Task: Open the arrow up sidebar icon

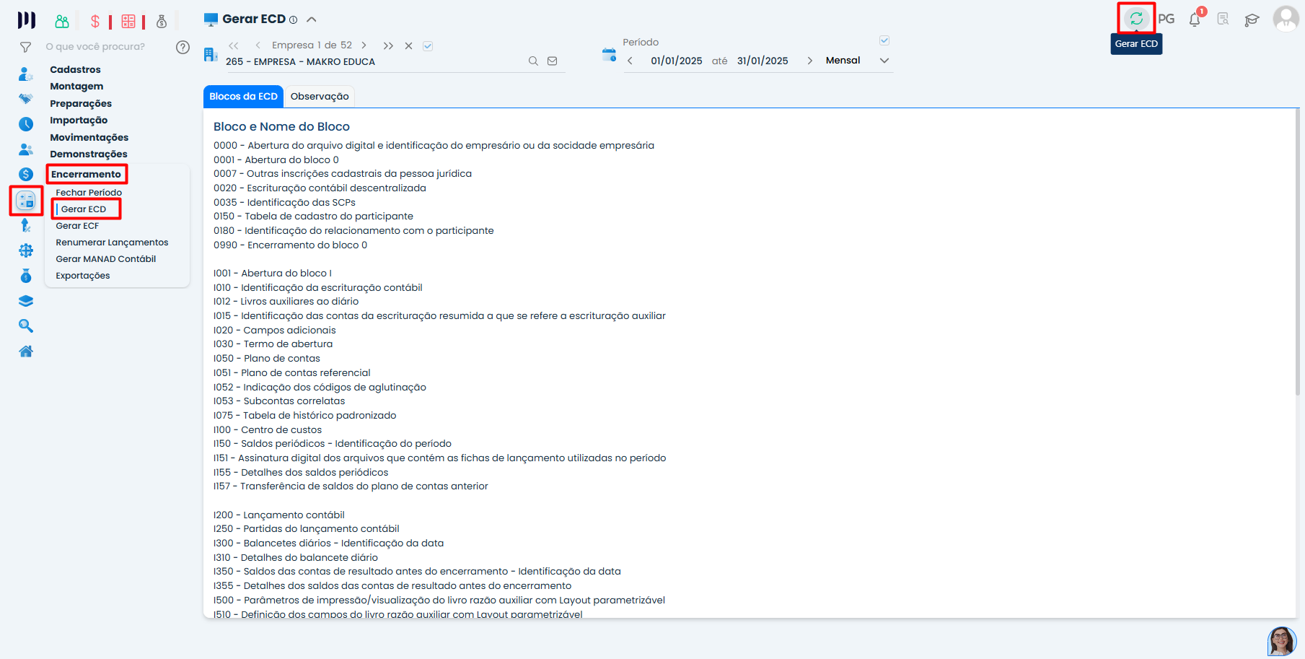Action: coord(26,225)
